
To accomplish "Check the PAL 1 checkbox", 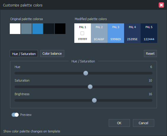I will click(x=82, y=33).
